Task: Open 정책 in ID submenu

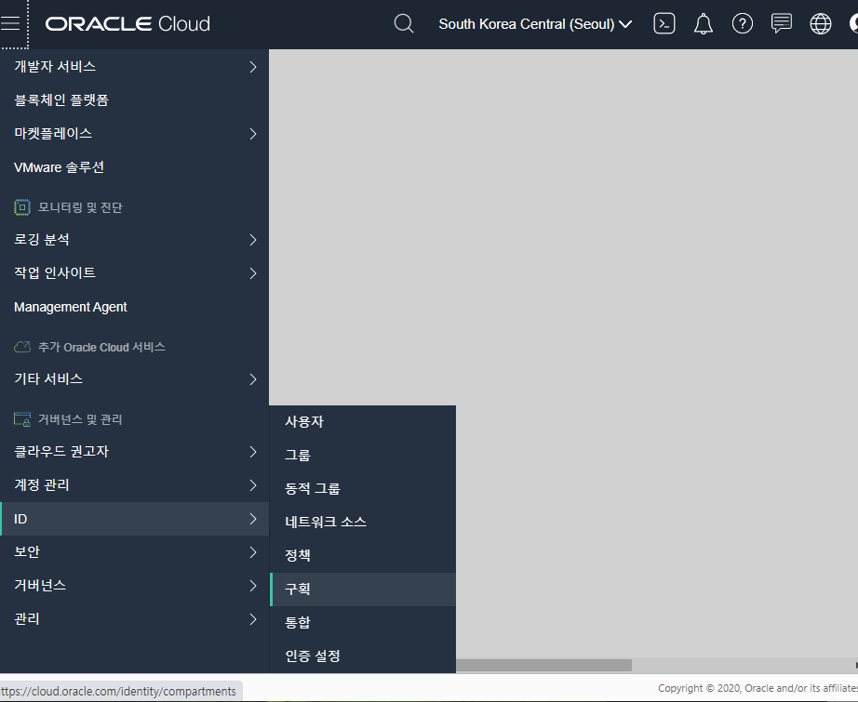Action: click(363, 555)
